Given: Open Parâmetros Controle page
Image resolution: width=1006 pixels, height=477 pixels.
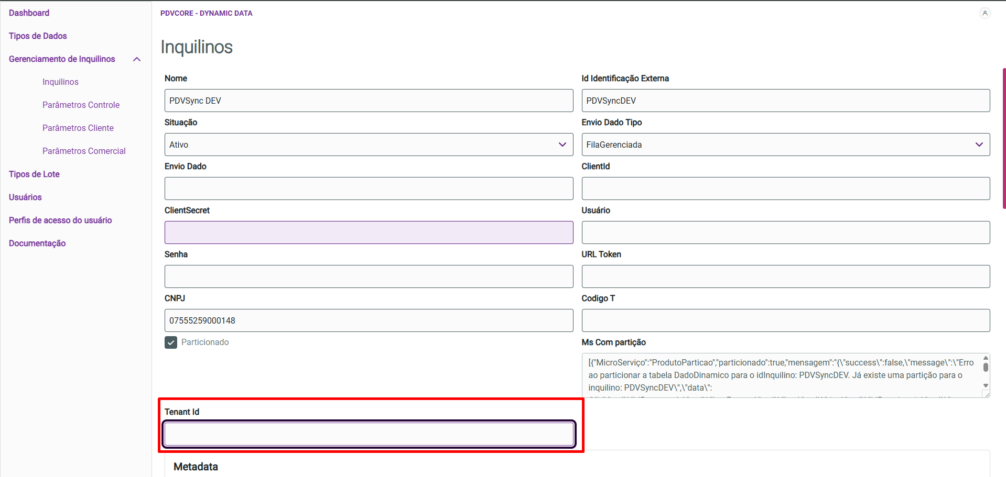Looking at the screenshot, I should tap(81, 105).
